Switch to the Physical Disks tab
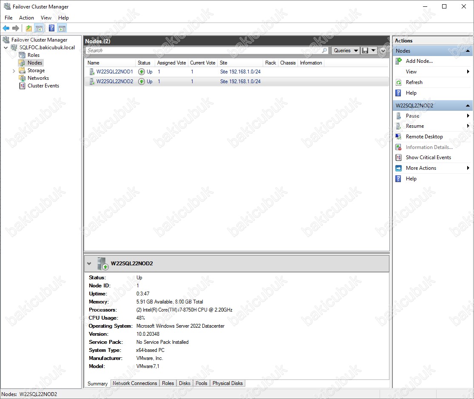The width and height of the screenshot is (474, 399). tap(227, 383)
